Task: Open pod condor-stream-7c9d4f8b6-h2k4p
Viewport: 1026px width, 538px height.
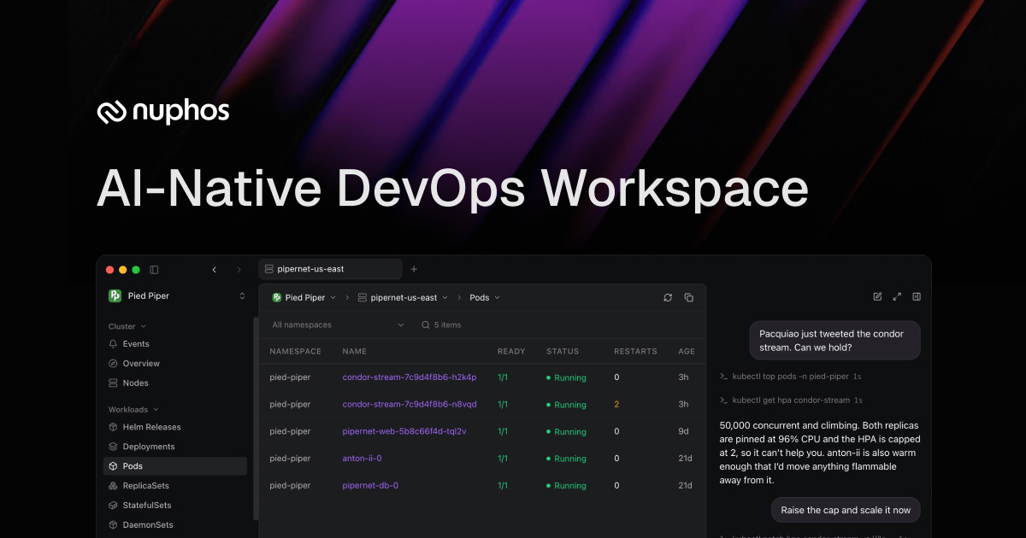Action: pos(410,377)
